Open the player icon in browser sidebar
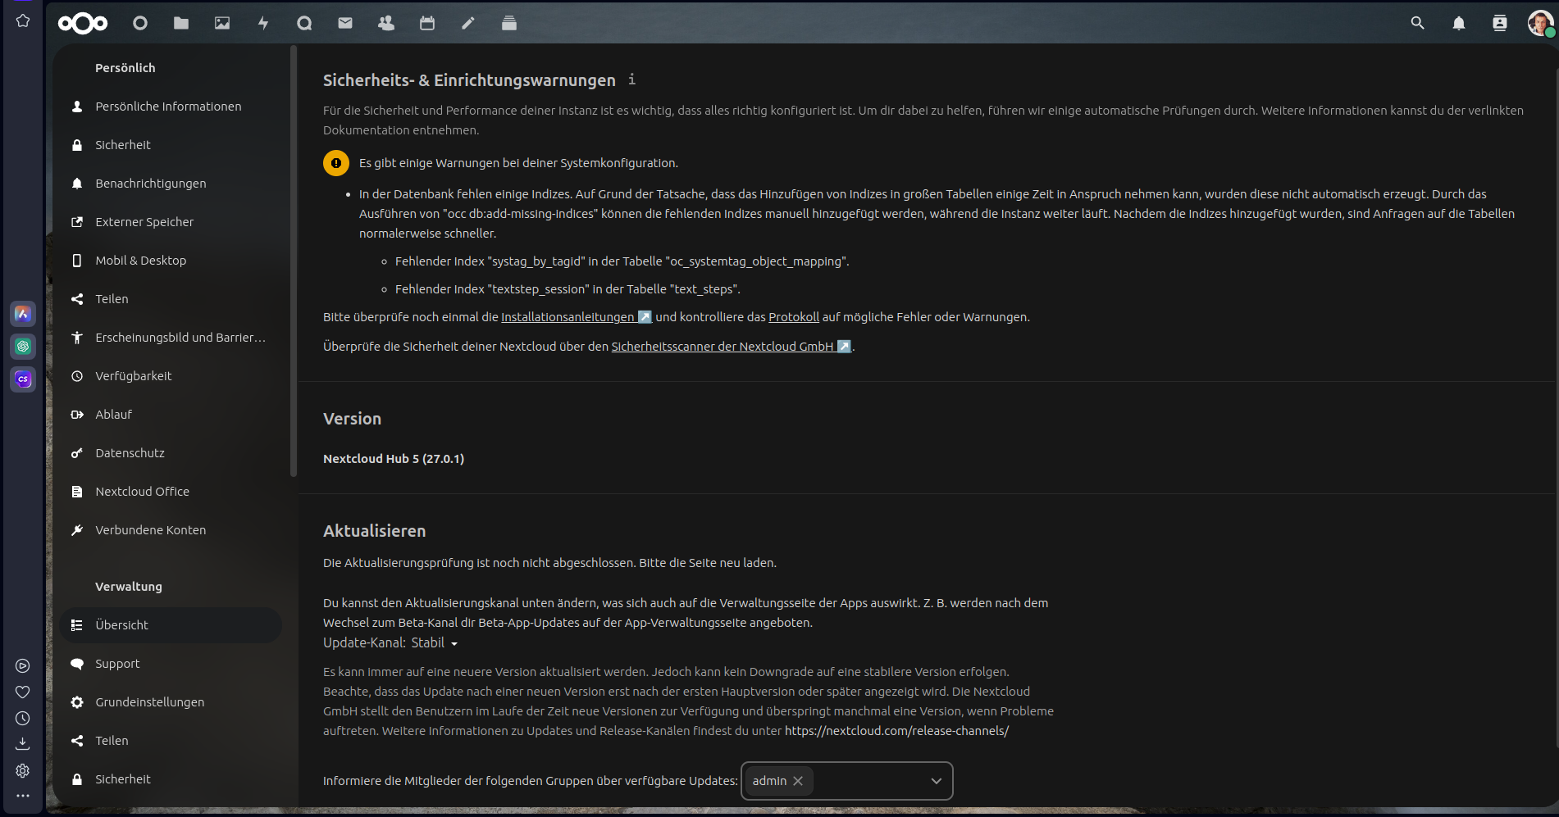The image size is (1559, 817). pyautogui.click(x=23, y=666)
